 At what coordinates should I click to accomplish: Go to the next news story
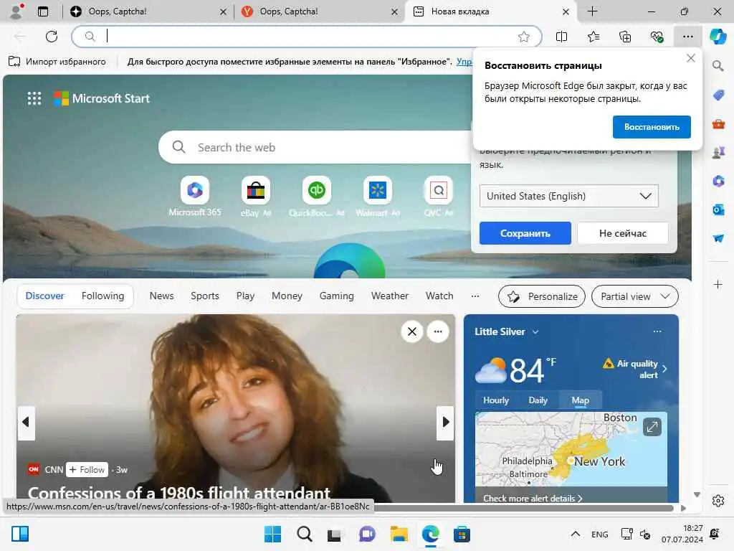(x=445, y=422)
